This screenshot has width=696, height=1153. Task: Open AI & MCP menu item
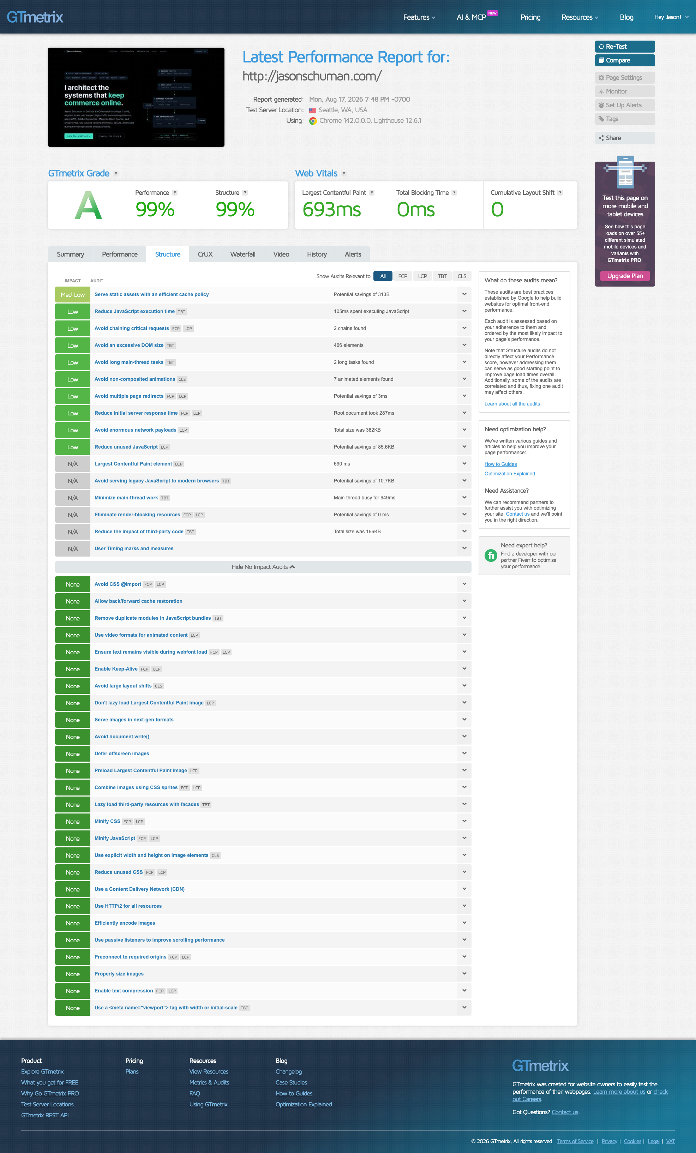pos(471,17)
